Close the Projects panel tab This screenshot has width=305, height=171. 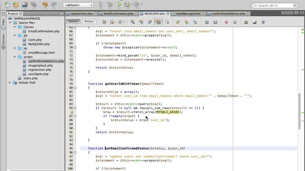[x=20, y=13]
